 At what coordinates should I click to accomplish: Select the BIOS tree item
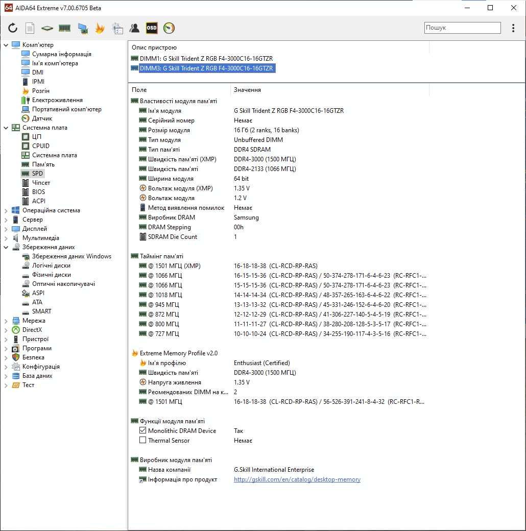pos(38,192)
